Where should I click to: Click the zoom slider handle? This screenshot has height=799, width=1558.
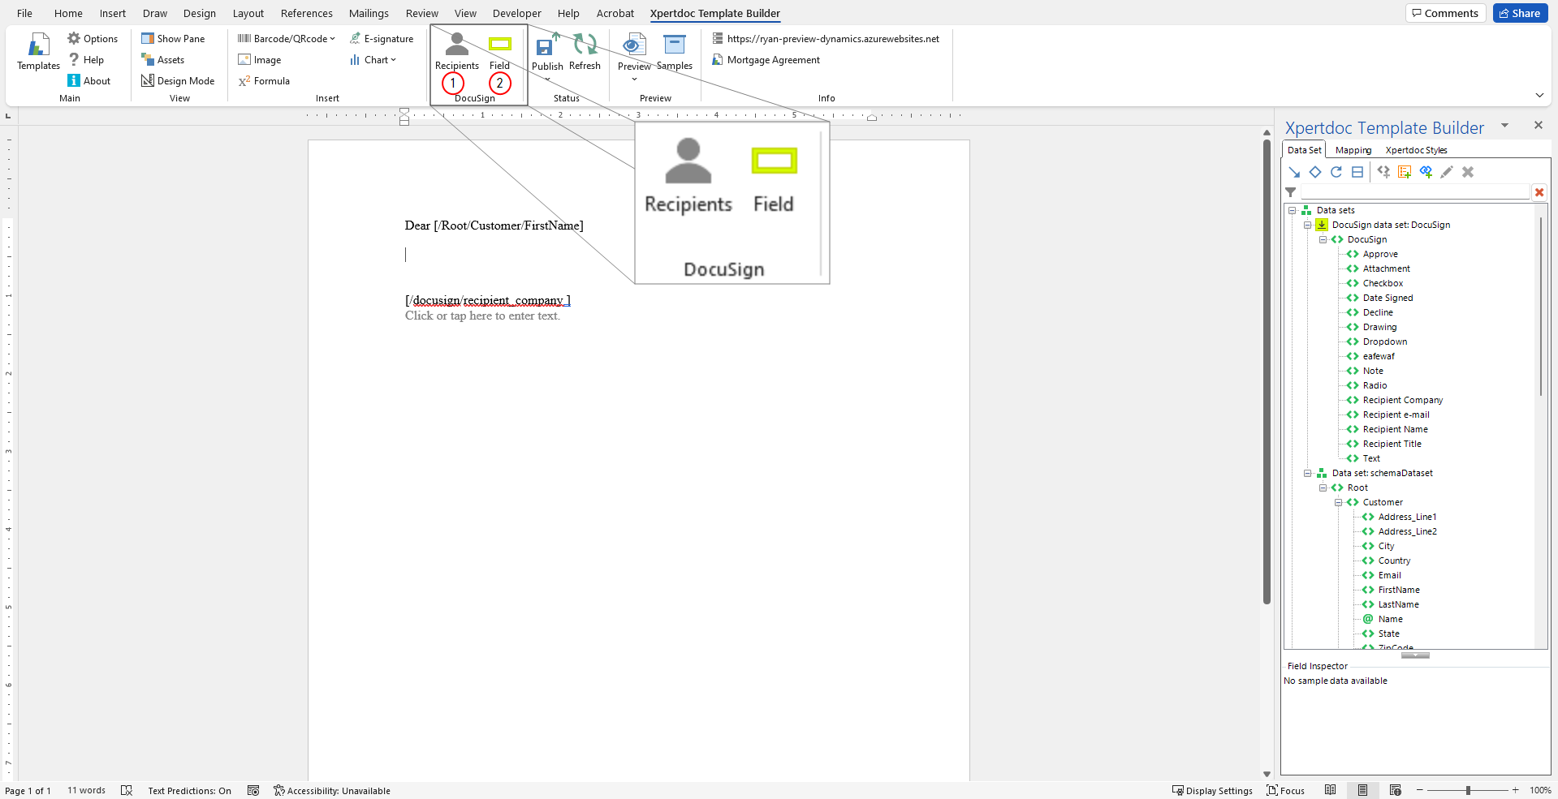point(1468,790)
